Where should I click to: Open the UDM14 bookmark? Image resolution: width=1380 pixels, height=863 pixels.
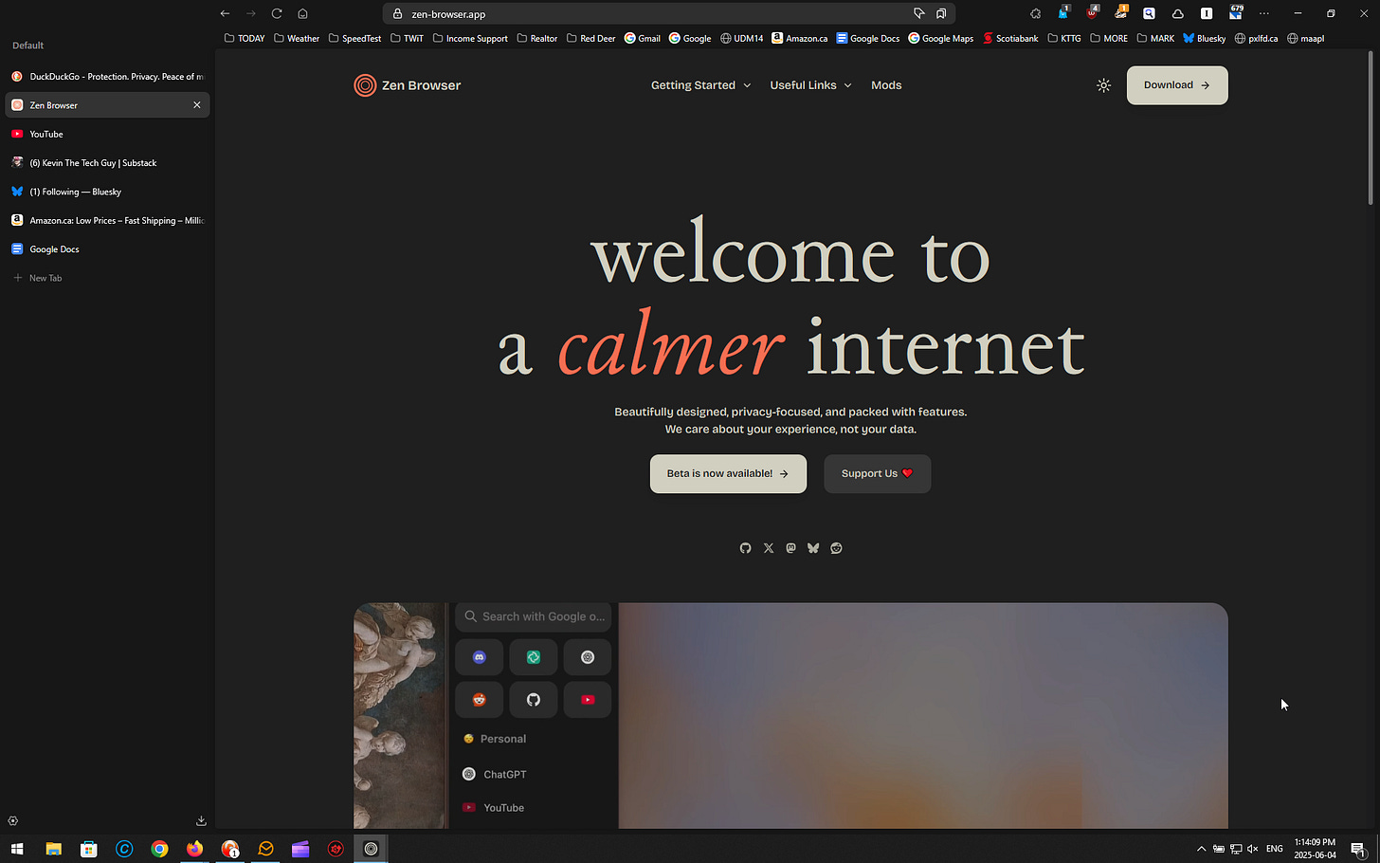741,39
